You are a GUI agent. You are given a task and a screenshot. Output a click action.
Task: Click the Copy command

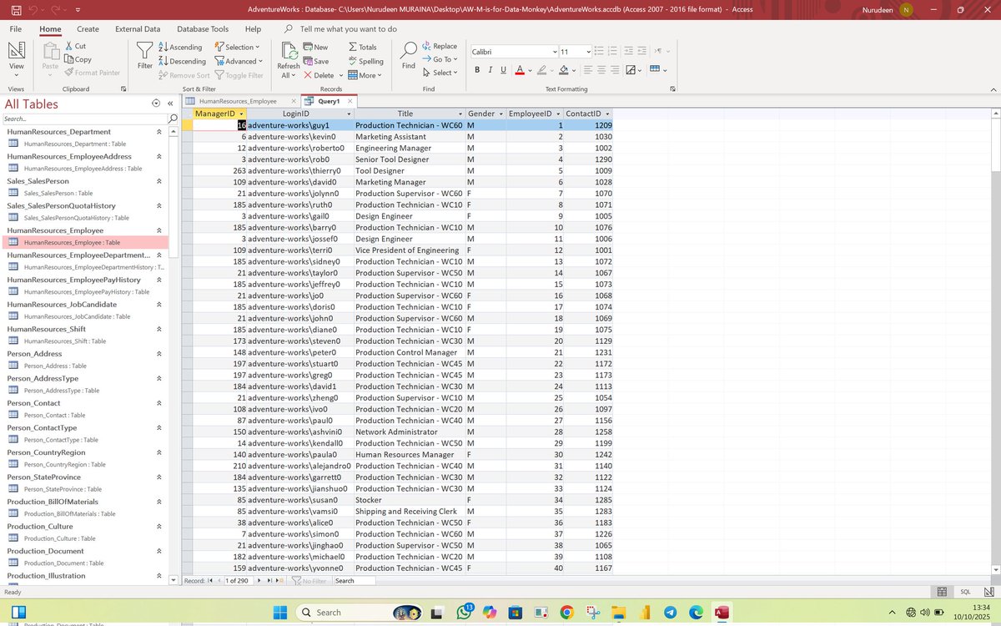click(x=77, y=59)
